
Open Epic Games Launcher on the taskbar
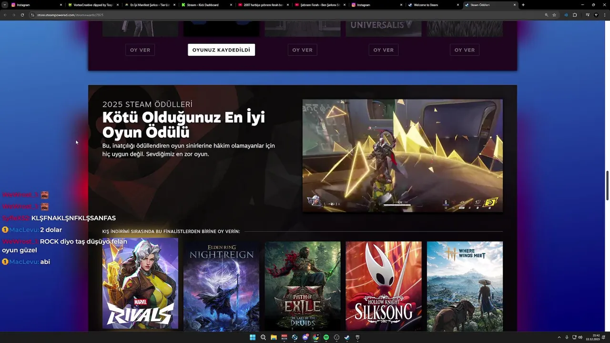pyautogui.click(x=357, y=337)
